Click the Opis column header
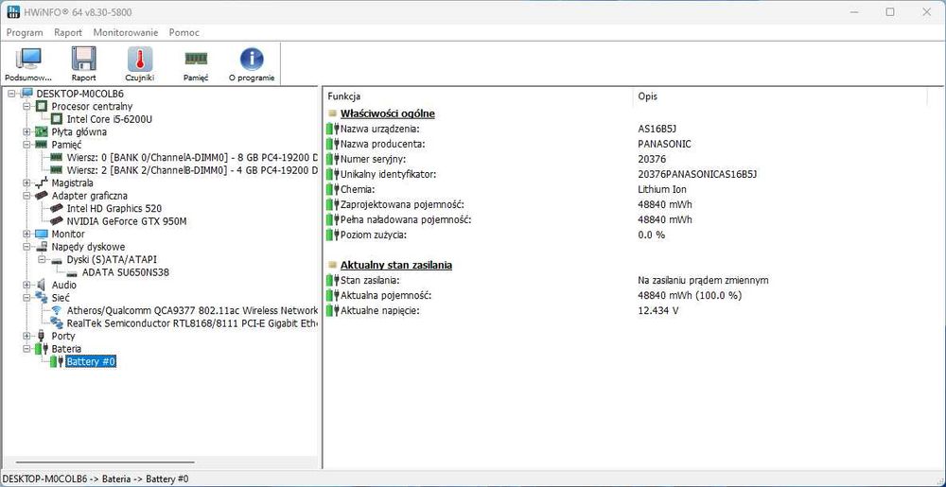Screen dimensions: 946x487 [x=780, y=96]
